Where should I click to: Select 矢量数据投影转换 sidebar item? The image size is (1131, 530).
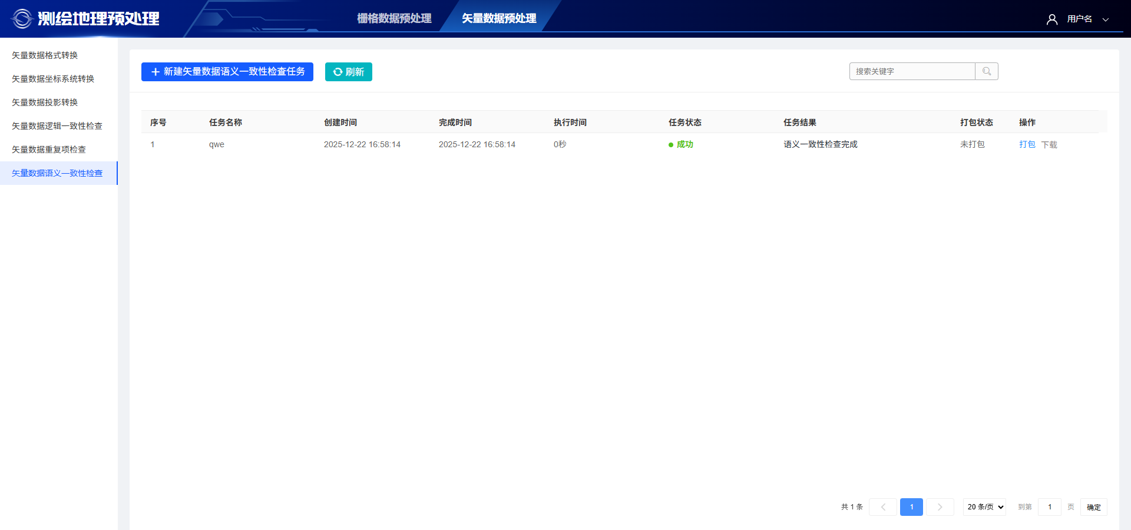[x=45, y=102]
